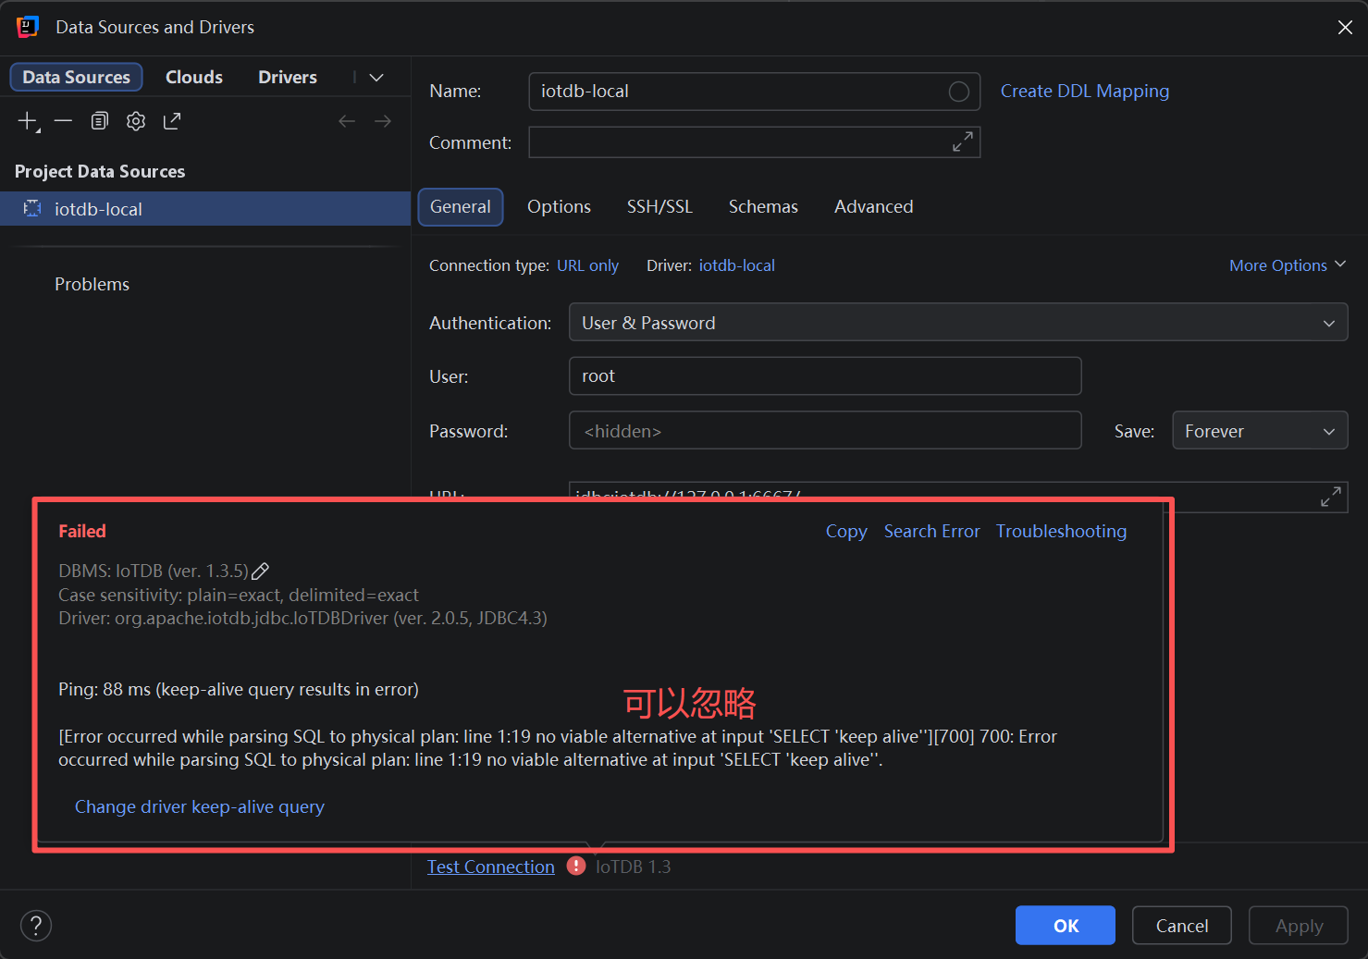
Task: Duplicate the data source with the copy icon
Action: pos(100,121)
